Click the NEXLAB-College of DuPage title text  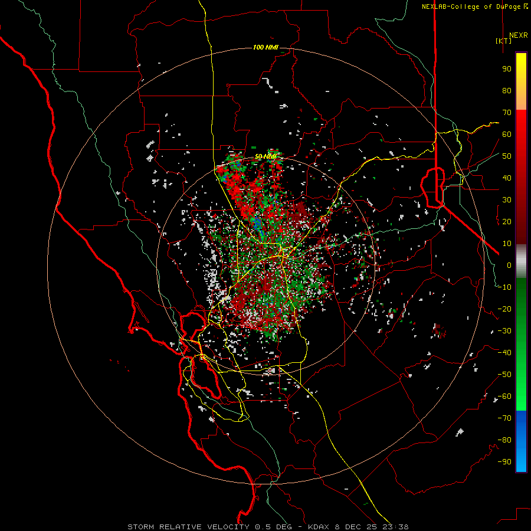tap(475, 6)
